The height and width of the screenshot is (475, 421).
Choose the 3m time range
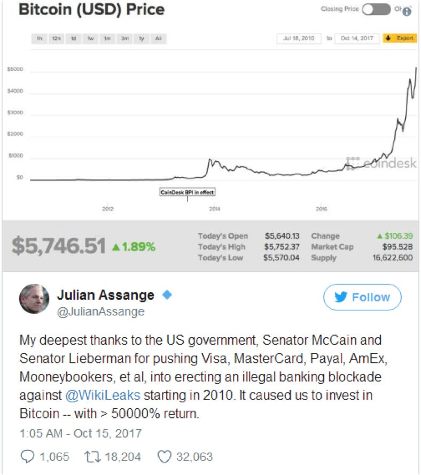point(124,38)
